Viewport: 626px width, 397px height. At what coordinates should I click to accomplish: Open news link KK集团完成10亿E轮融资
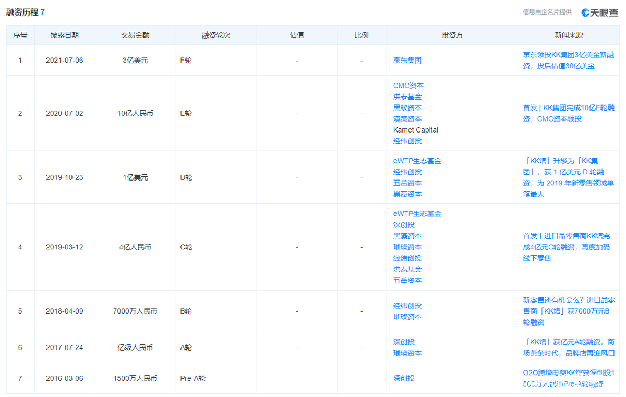coord(569,113)
